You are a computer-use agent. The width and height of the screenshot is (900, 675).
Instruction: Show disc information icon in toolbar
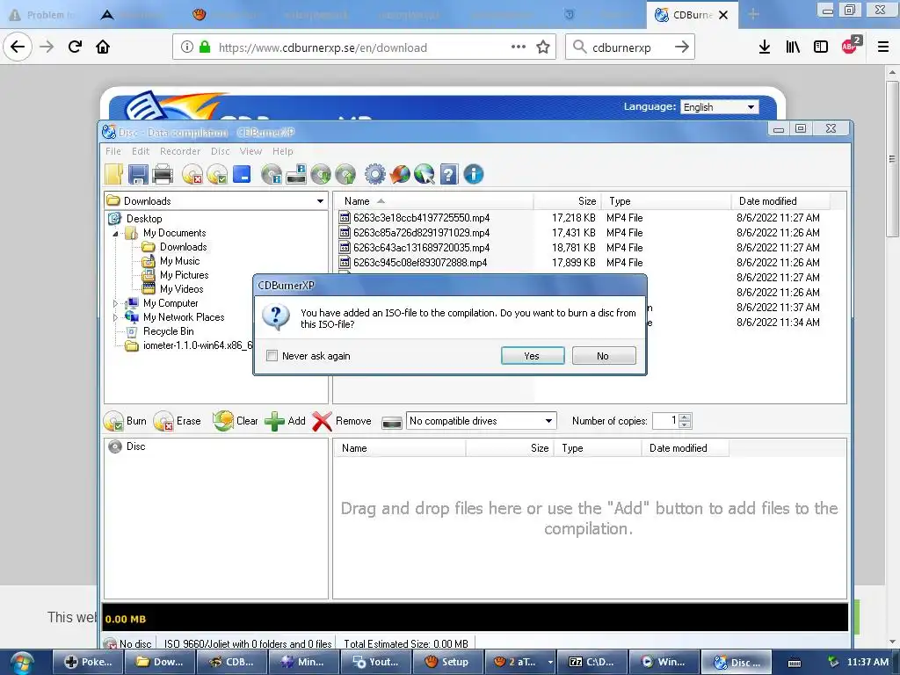point(272,174)
